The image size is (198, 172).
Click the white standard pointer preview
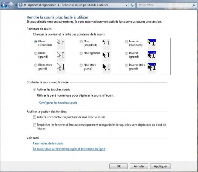pyautogui.click(x=61, y=44)
